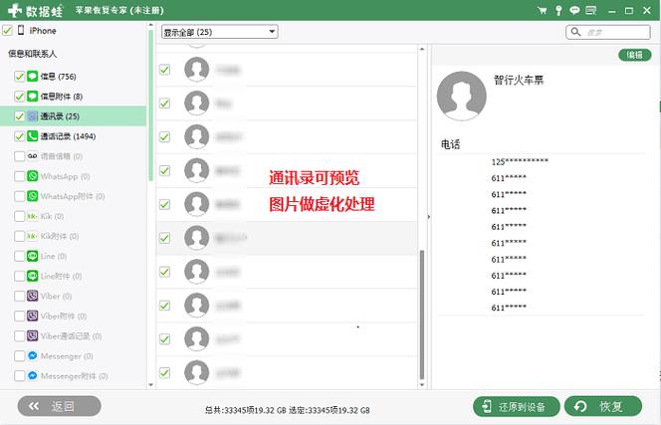
Task: Check the 语音信箱 (0) checkbox
Action: [x=19, y=156]
